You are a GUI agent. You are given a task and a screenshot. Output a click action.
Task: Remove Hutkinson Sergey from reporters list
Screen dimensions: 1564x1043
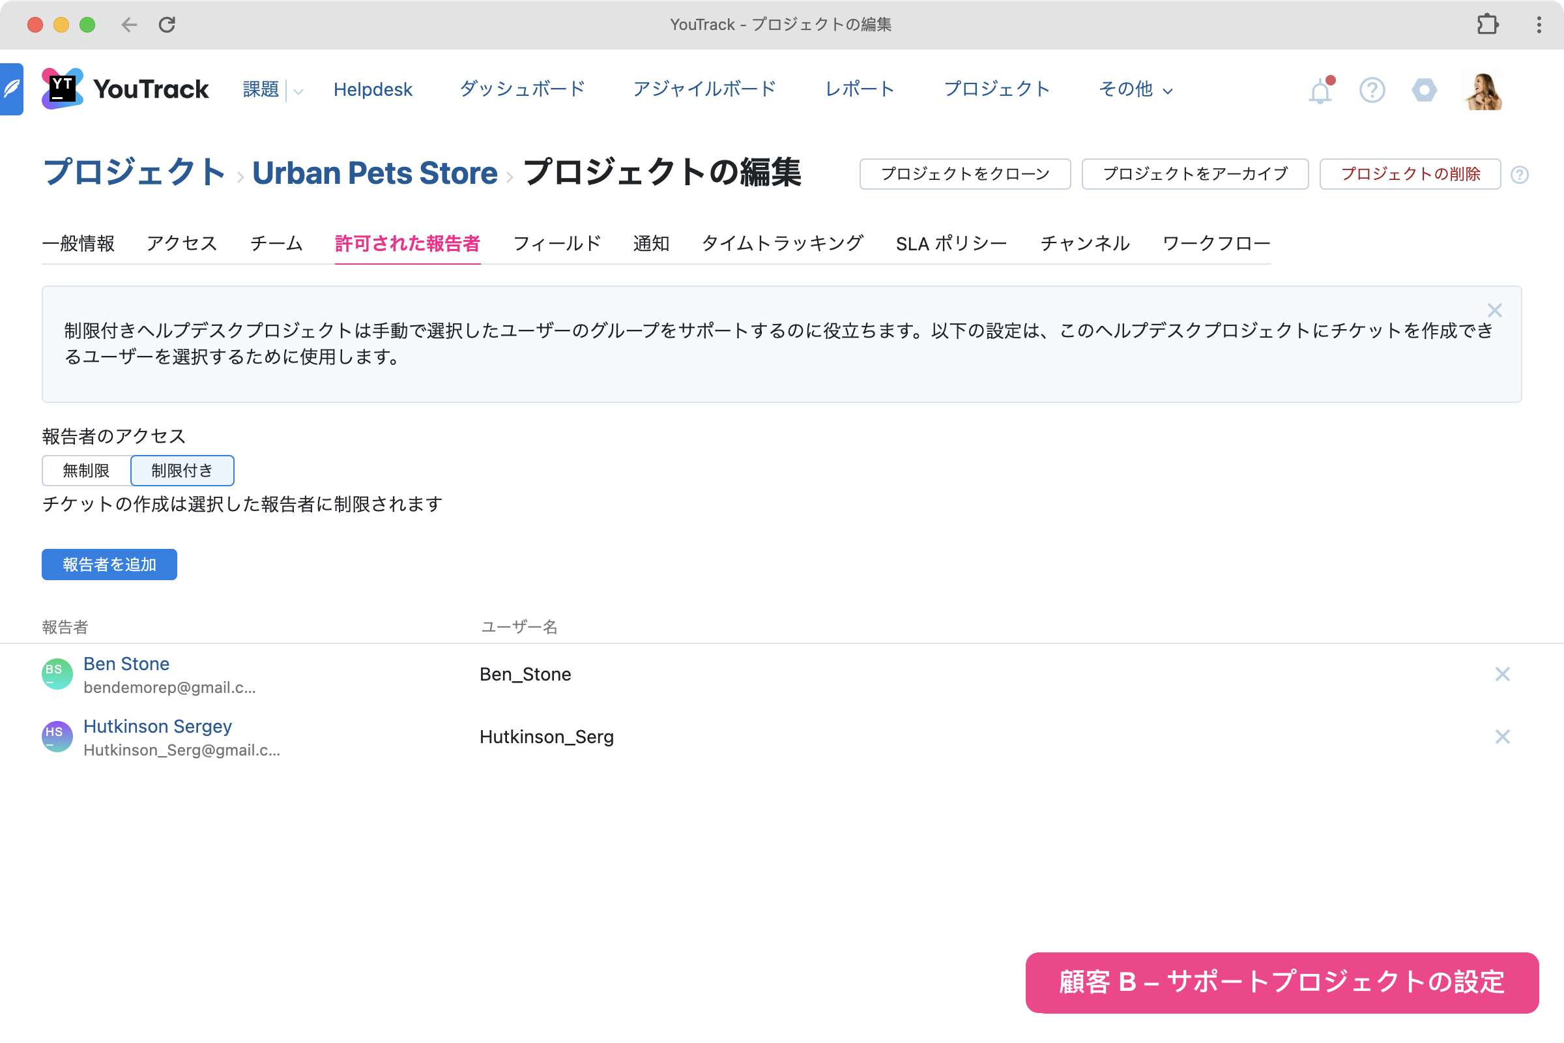click(1502, 737)
